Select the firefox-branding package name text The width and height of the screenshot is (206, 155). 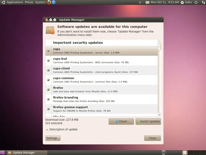click(x=66, y=98)
